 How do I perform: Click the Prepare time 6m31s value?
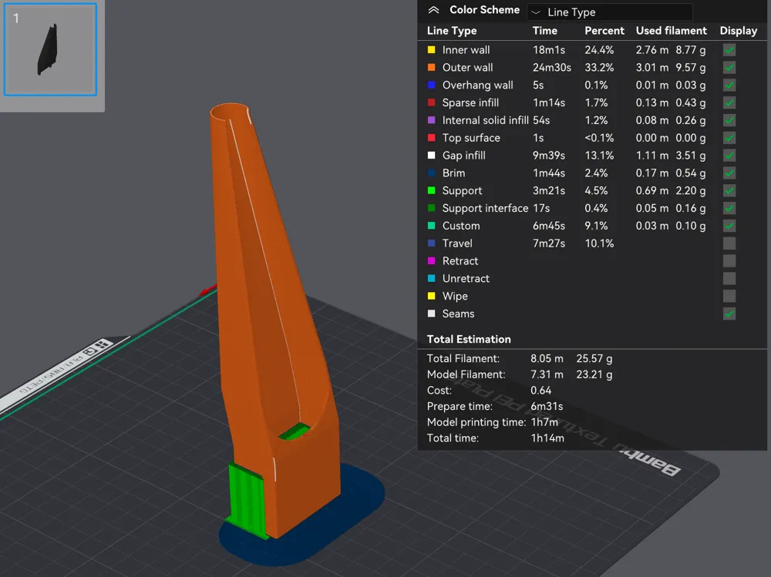tap(547, 406)
